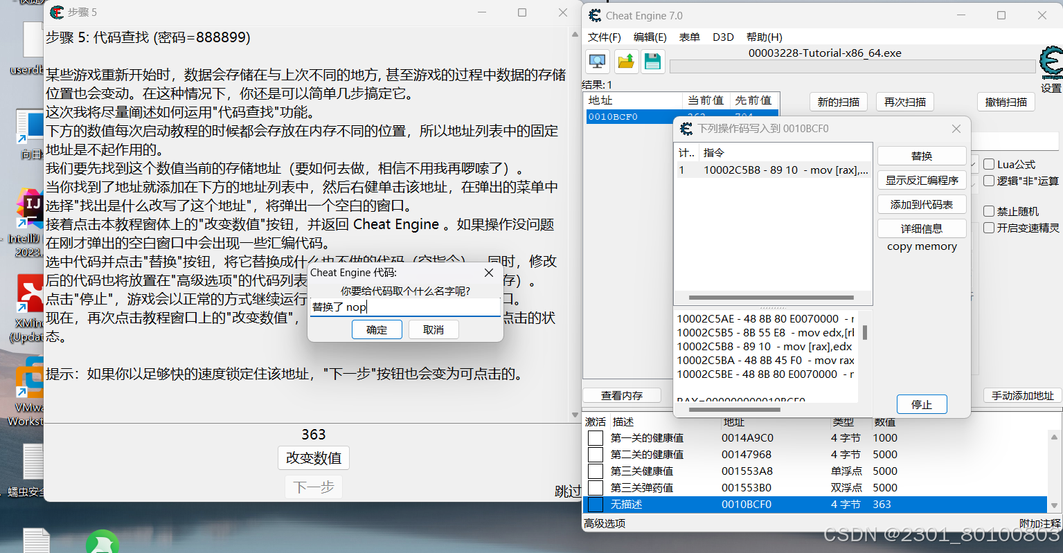This screenshot has height=553, width=1063.
Task: Toggle the 禁止随机 checkbox
Action: [x=989, y=211]
